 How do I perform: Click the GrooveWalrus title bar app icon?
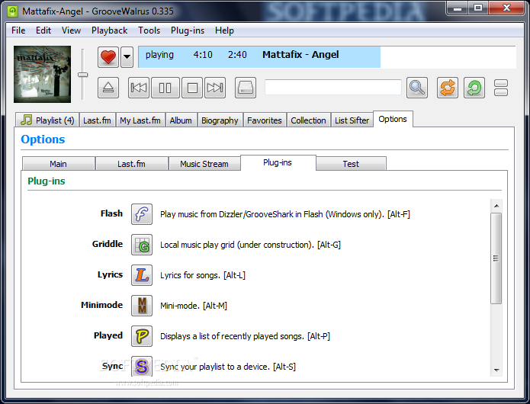click(x=13, y=11)
